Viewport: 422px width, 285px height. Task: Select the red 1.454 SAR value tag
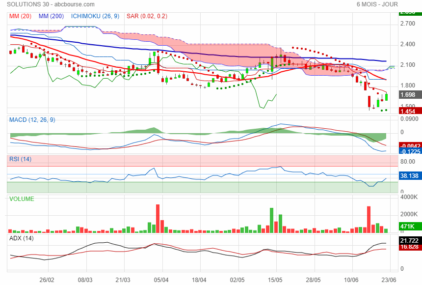(410, 111)
